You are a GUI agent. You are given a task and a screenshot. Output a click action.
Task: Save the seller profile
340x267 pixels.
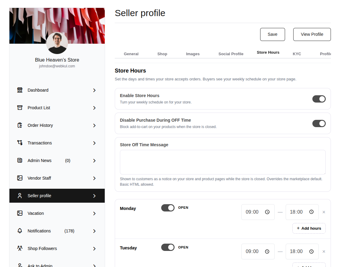click(273, 34)
